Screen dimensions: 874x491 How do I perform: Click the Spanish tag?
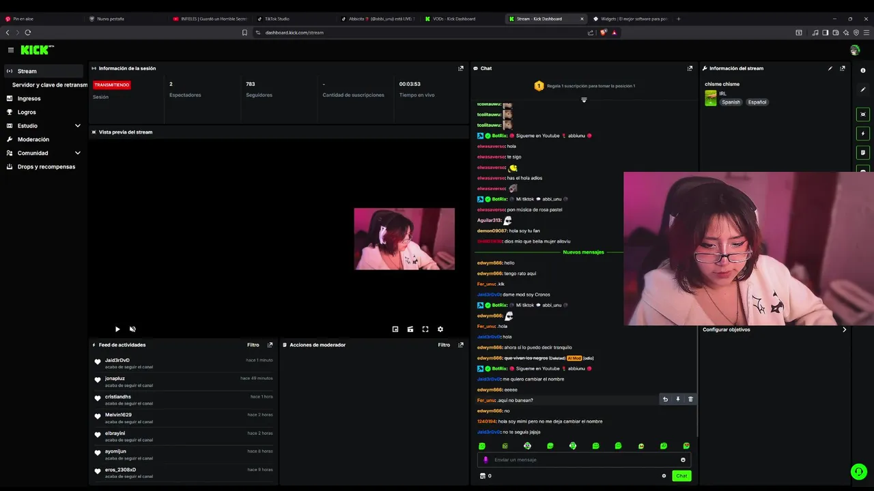coord(731,102)
